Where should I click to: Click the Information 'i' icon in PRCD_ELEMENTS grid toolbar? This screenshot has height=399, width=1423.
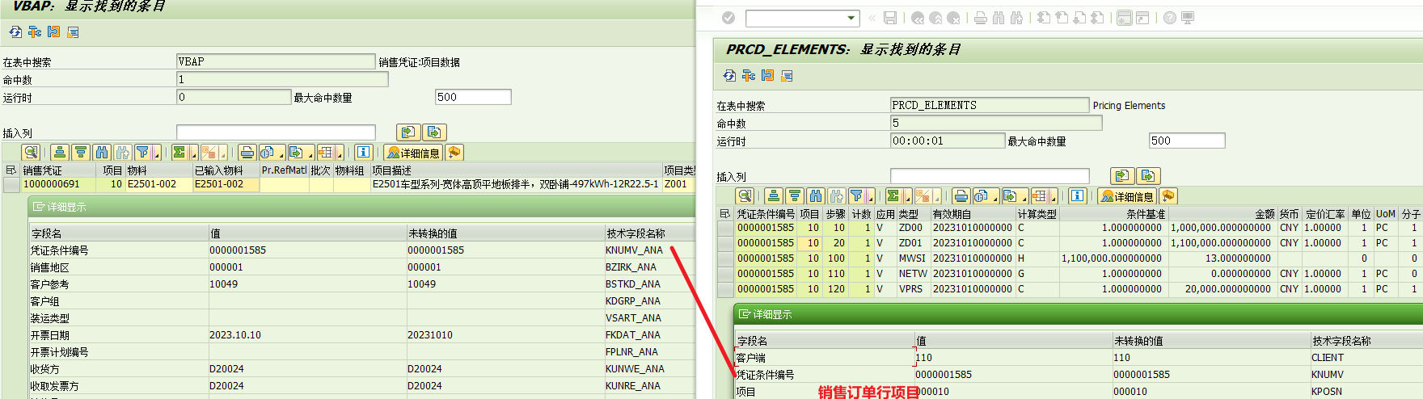[1078, 195]
